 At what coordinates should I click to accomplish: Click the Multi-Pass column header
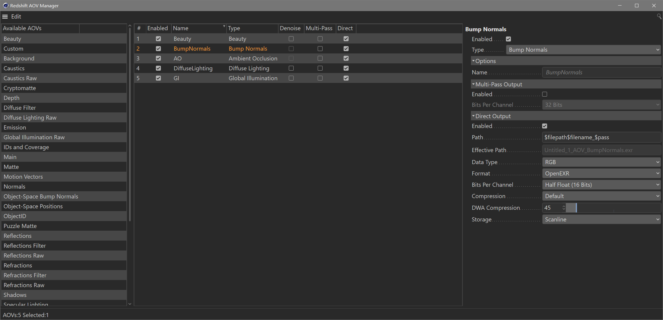320,28
